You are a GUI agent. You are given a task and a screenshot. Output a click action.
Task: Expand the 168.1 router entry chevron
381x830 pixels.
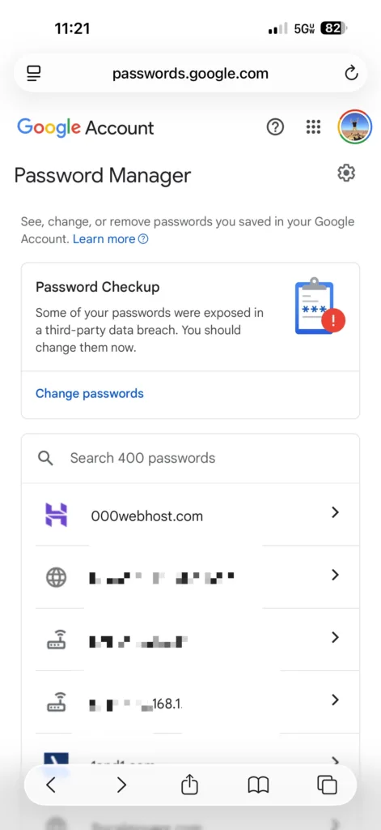point(335,700)
